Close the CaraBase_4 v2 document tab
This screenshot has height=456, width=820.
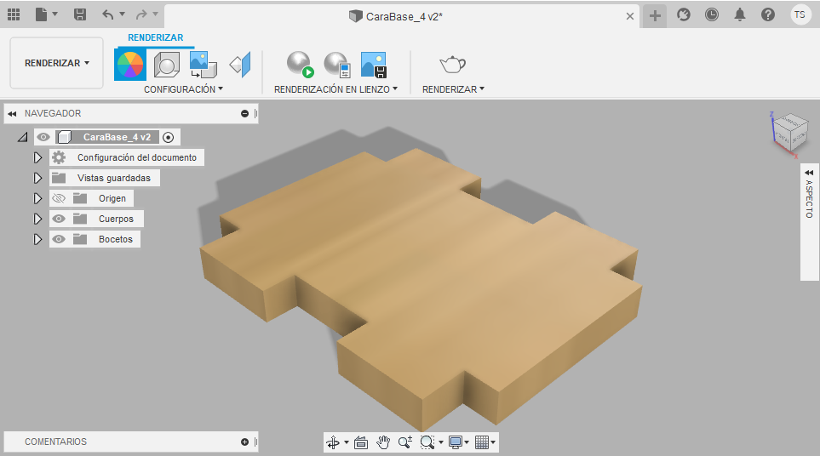(630, 16)
